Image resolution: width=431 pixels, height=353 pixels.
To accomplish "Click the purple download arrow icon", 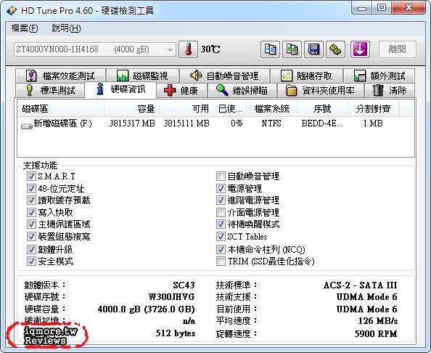I will click(360, 49).
